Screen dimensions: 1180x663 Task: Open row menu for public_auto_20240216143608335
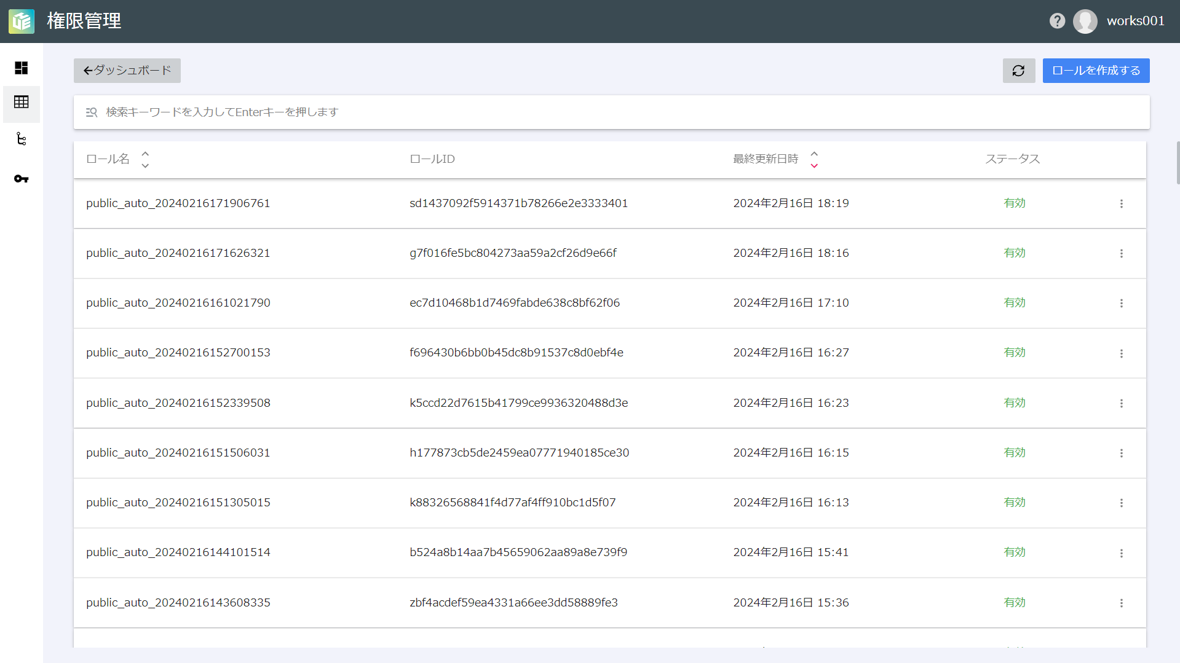coord(1122,603)
